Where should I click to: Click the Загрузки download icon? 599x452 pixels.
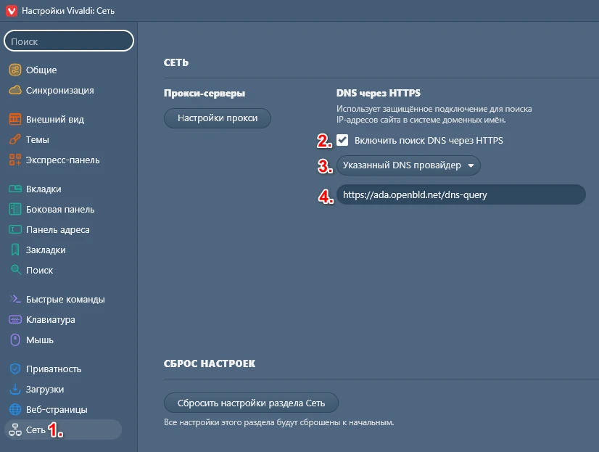tap(15, 389)
